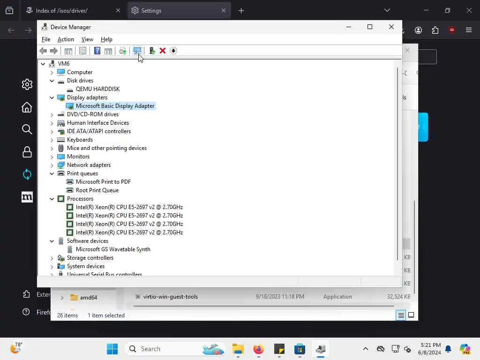Expand amd64 folder in File Explorer

click(x=62, y=298)
